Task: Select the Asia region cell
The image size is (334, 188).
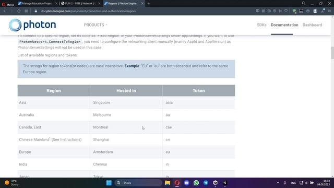Action: [x=54, y=102]
